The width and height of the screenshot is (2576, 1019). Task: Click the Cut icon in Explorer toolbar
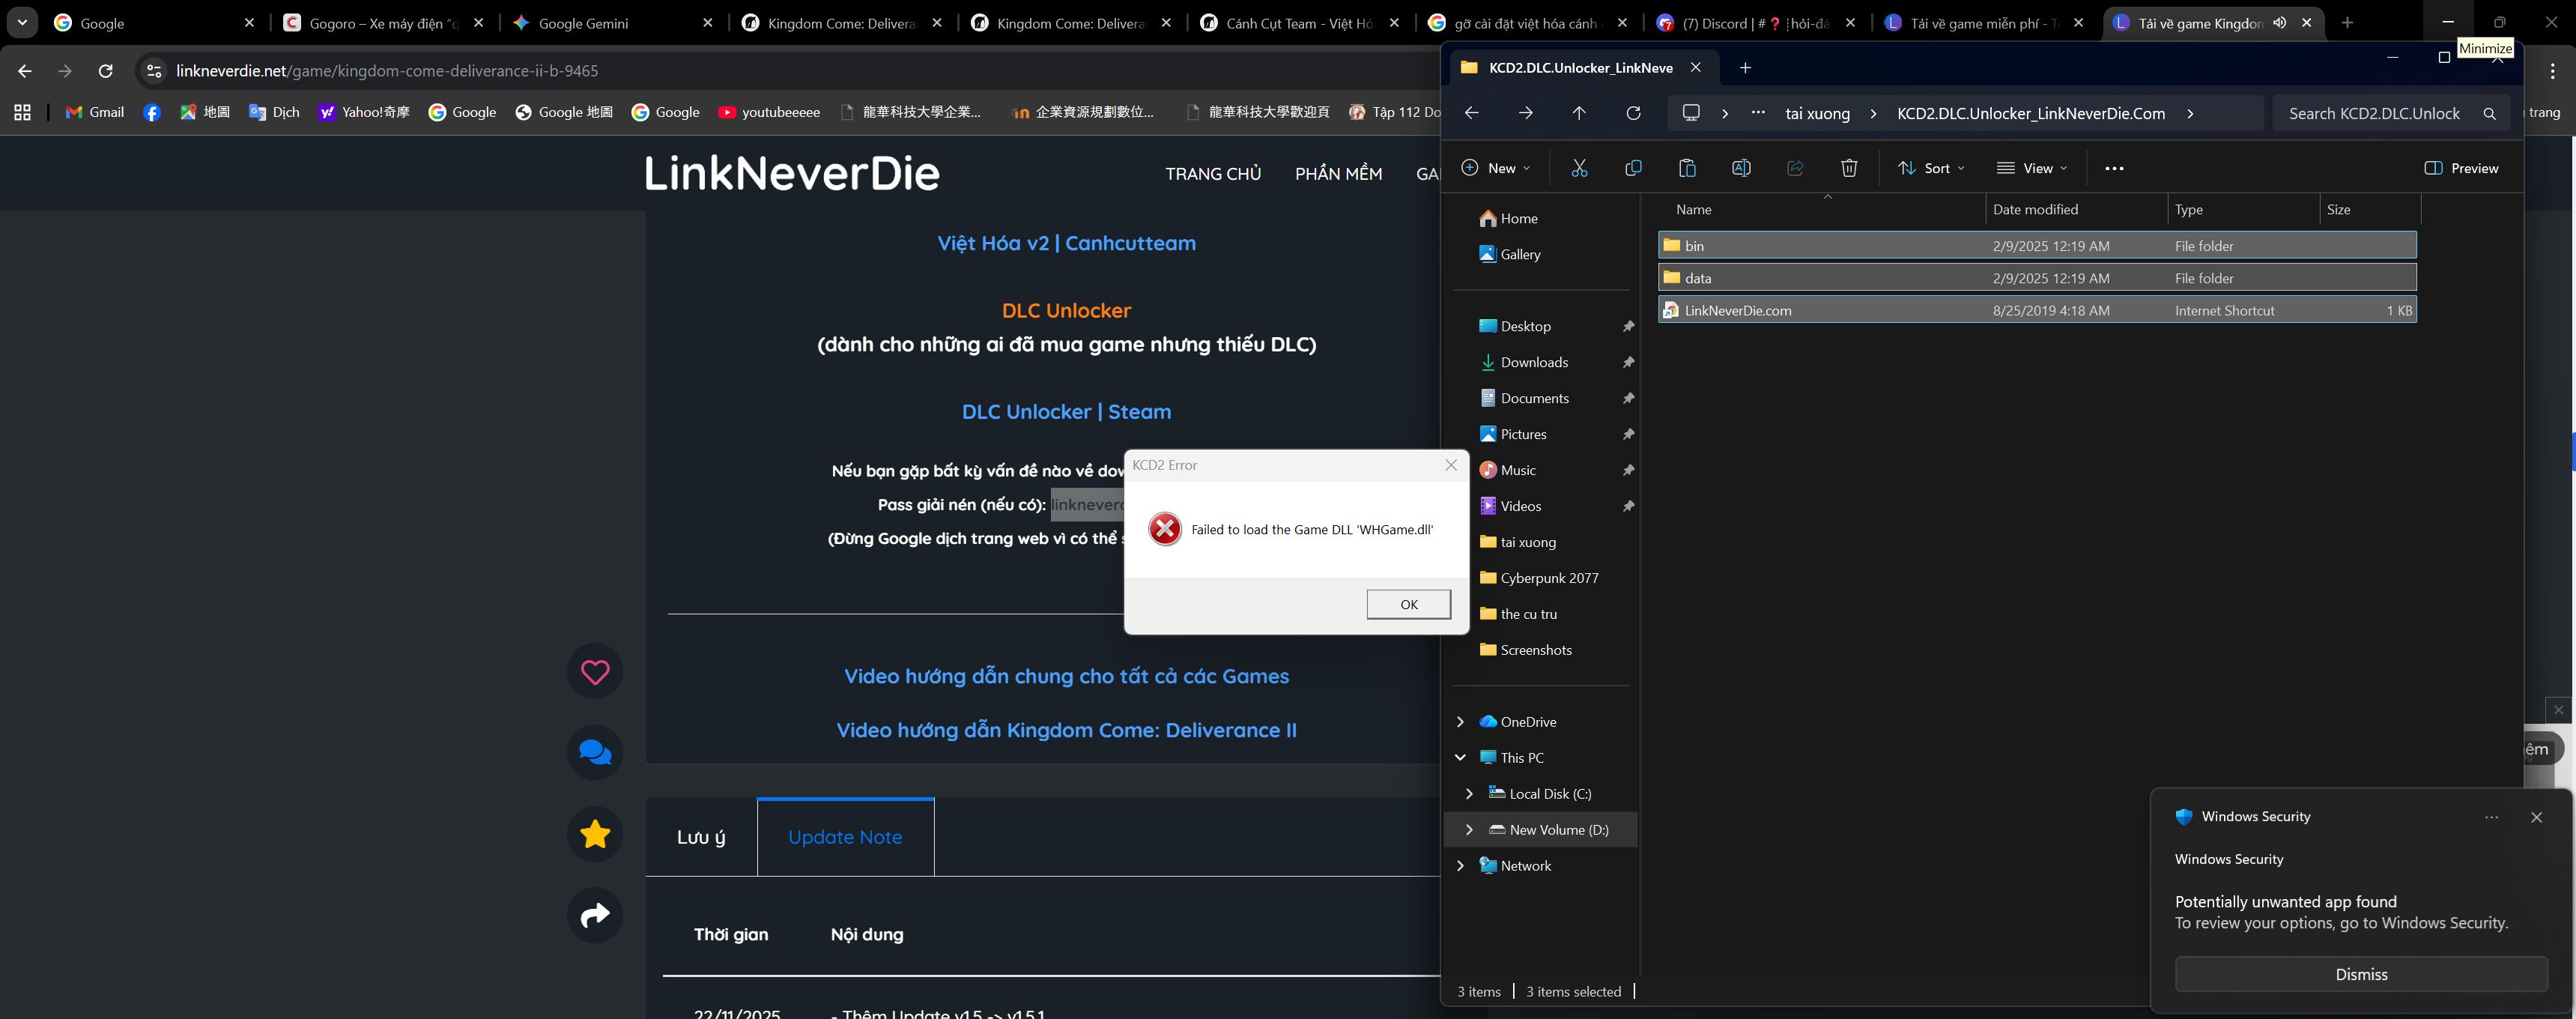tap(1579, 168)
